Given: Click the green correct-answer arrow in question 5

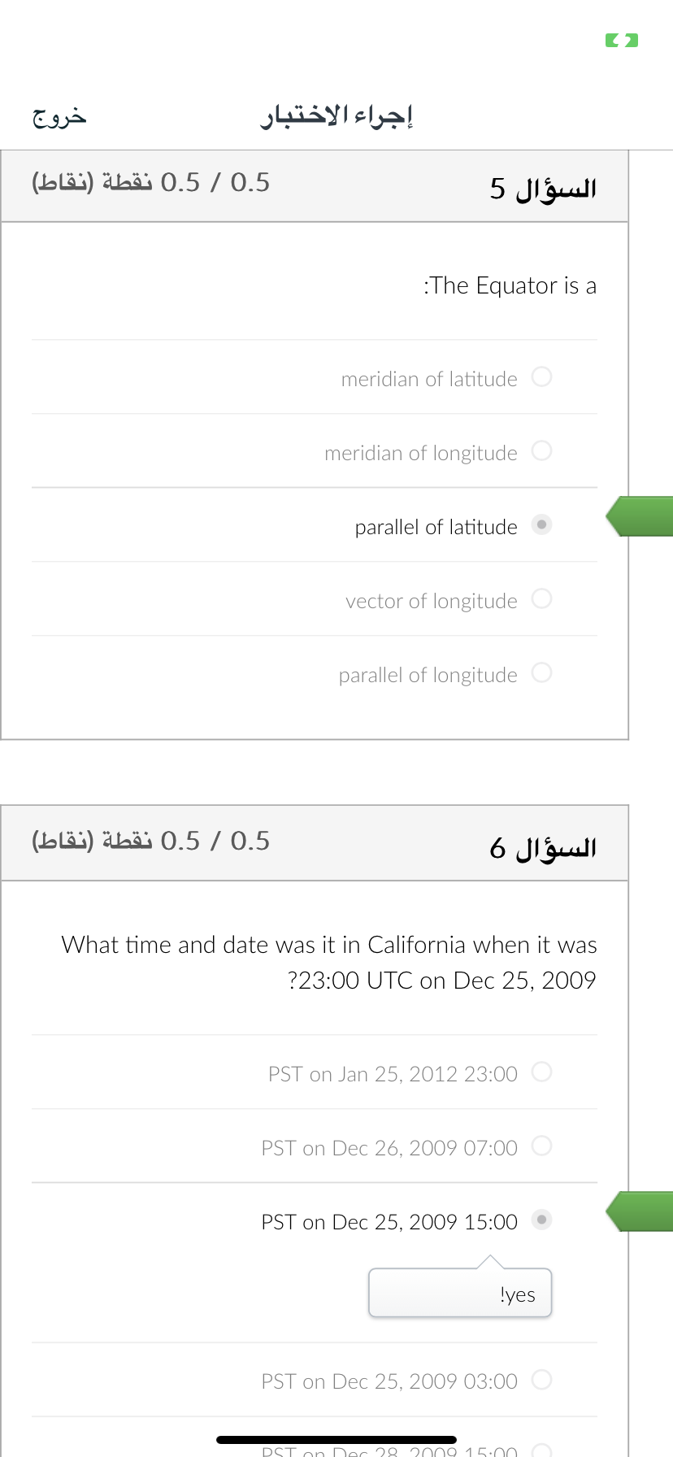Looking at the screenshot, I should click(x=640, y=516).
